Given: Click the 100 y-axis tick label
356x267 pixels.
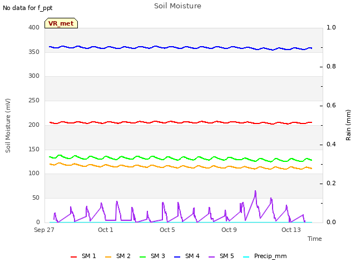Looking at the screenshot, I should 34,174.
